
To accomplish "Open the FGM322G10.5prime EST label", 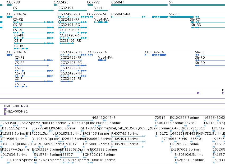I will 99,155.
